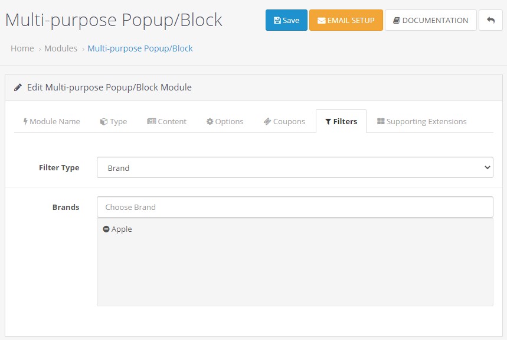Click the funnel icon on Filters tab

(x=328, y=121)
